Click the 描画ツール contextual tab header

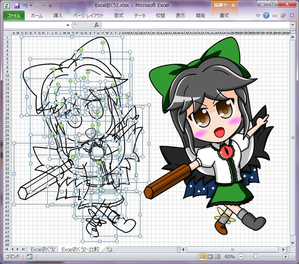pyautogui.click(x=224, y=5)
